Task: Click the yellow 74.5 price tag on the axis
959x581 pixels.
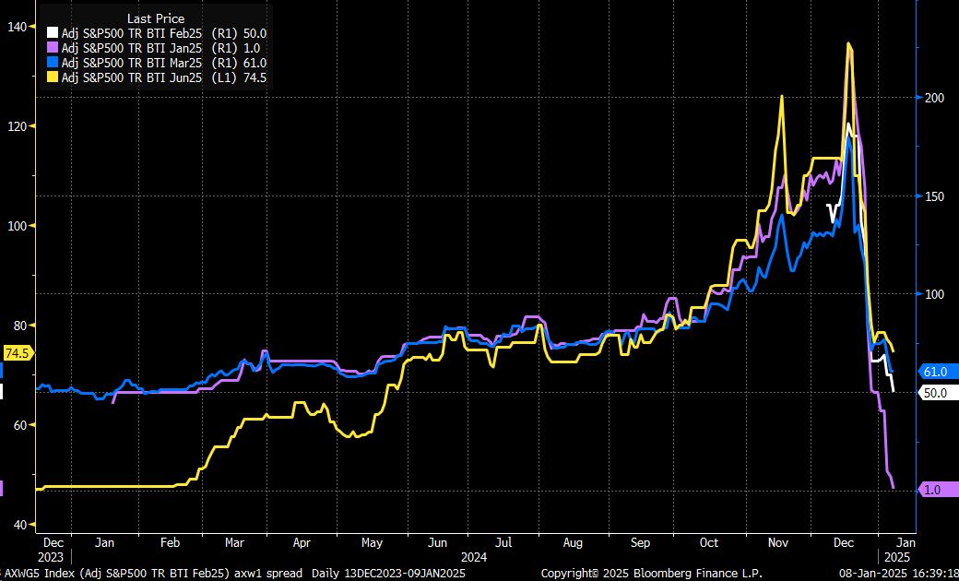Action: 18,353
